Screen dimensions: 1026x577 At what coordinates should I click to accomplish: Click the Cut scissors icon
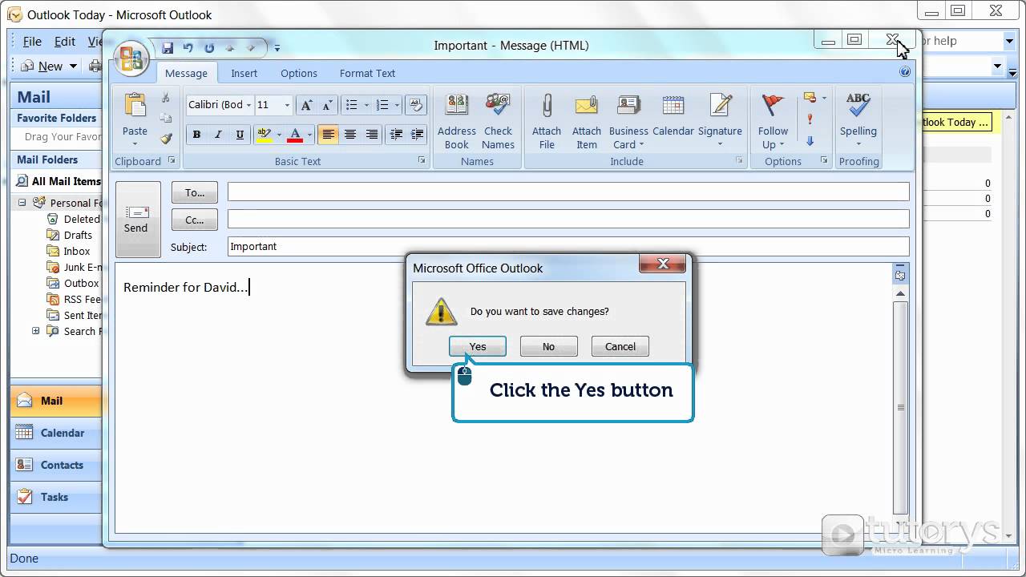[x=166, y=98]
